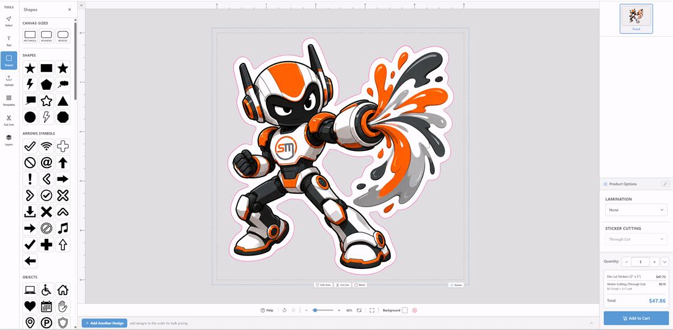Image resolution: width=673 pixels, height=330 pixels.
Task: Decrease the quantity by one
Action: 627,262
